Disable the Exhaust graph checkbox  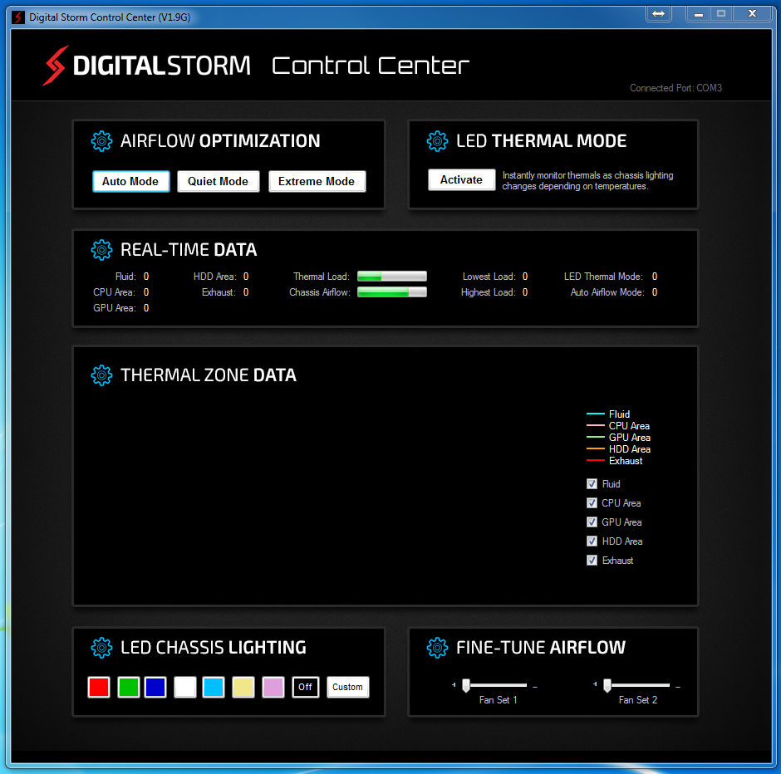coord(592,560)
